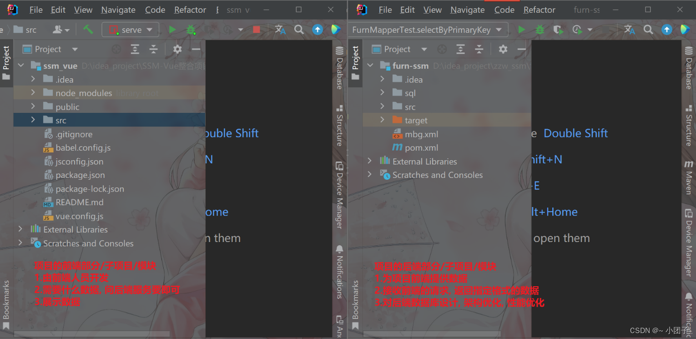Open the Refactor menu in ssm_vue window

coord(190,10)
